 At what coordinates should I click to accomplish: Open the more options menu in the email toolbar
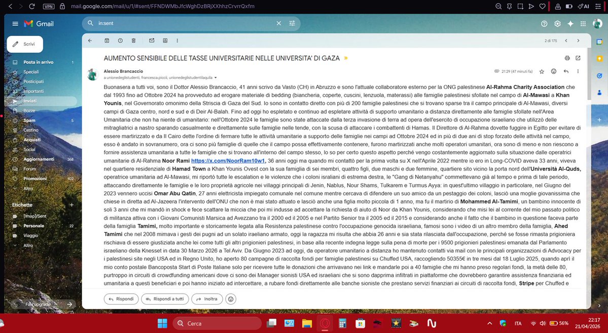[177, 40]
